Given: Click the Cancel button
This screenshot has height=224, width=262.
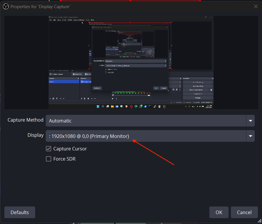Looking at the screenshot, I should click(244, 212).
